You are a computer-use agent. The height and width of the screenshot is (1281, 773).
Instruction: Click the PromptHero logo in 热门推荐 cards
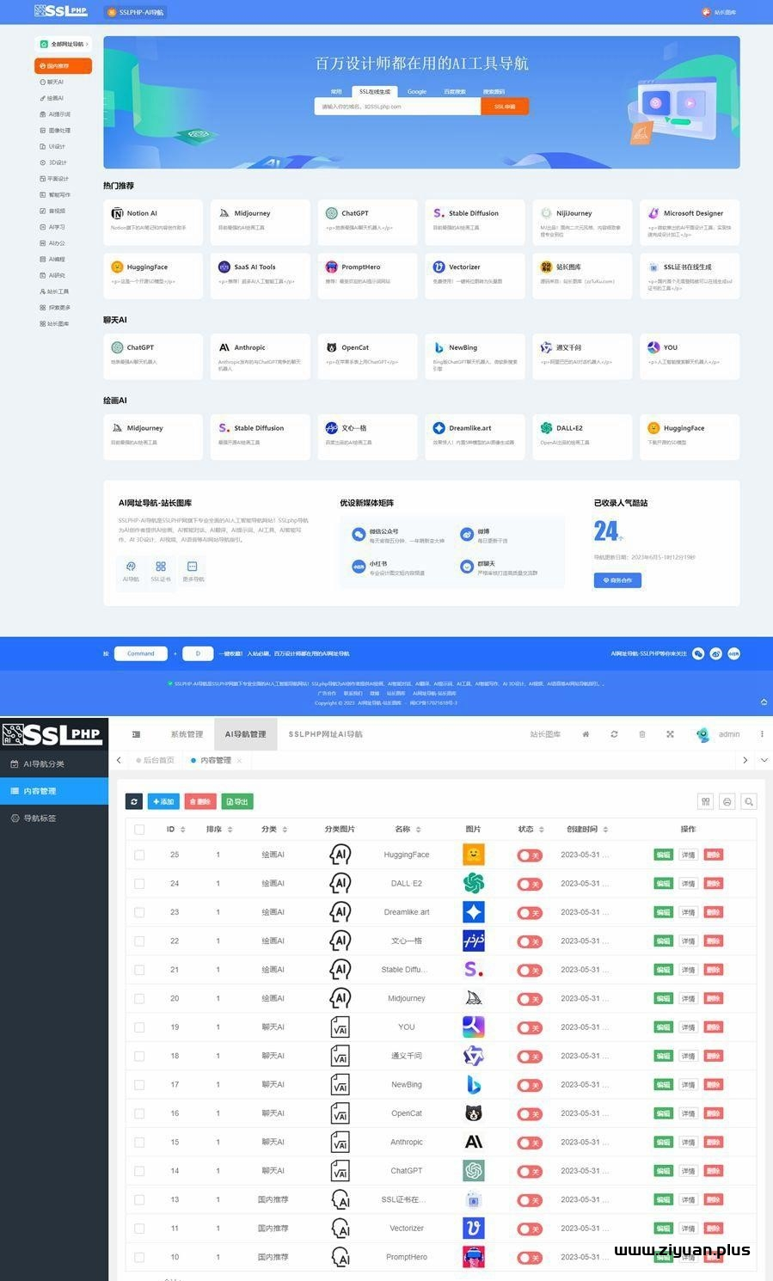331,267
